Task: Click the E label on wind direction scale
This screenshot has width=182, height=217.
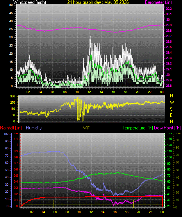Action: click(171, 115)
